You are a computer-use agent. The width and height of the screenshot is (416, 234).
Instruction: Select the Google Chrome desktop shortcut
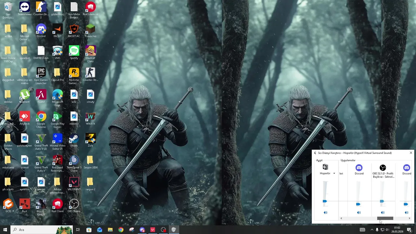pos(41,120)
